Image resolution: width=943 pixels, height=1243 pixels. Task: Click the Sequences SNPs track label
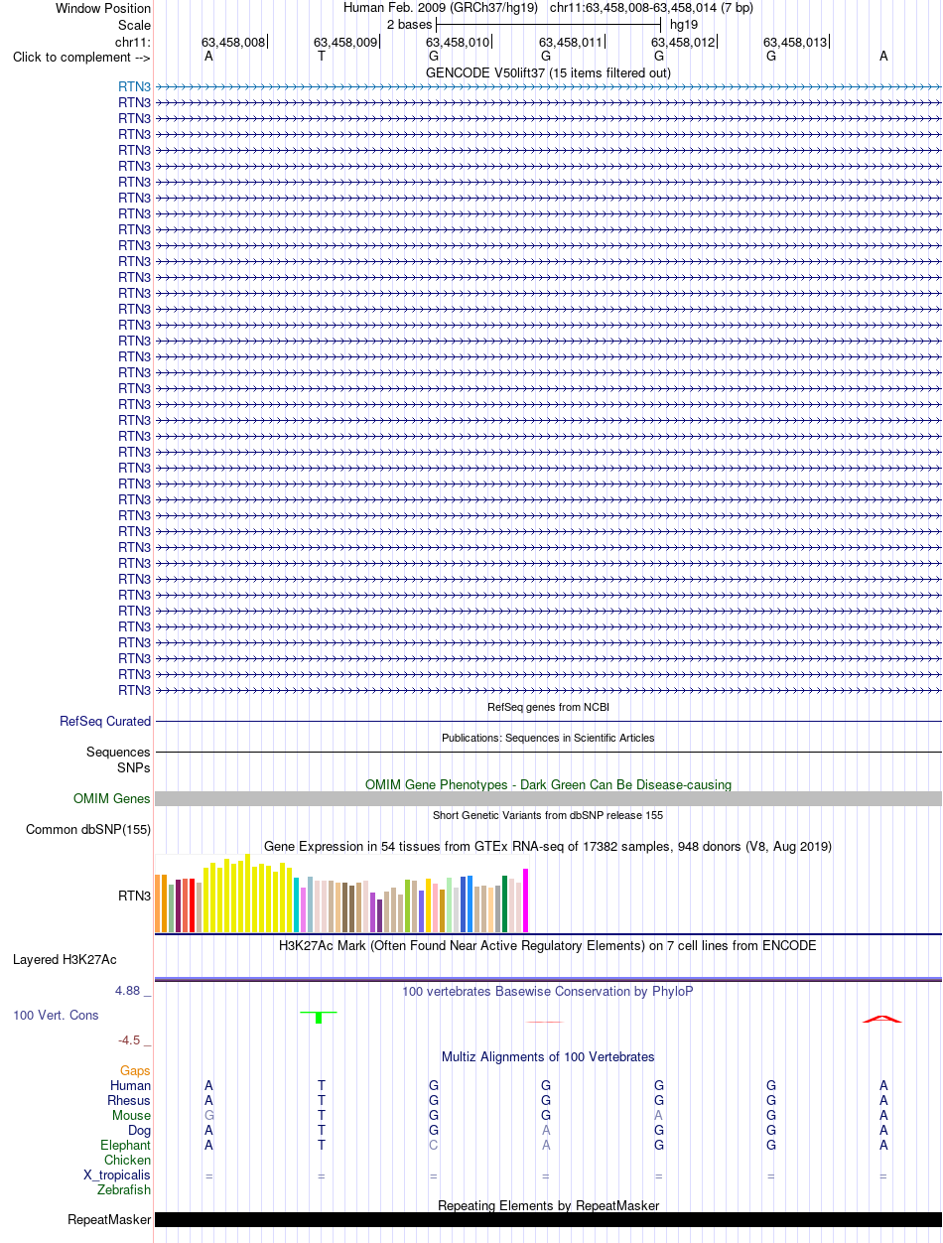tap(118, 760)
